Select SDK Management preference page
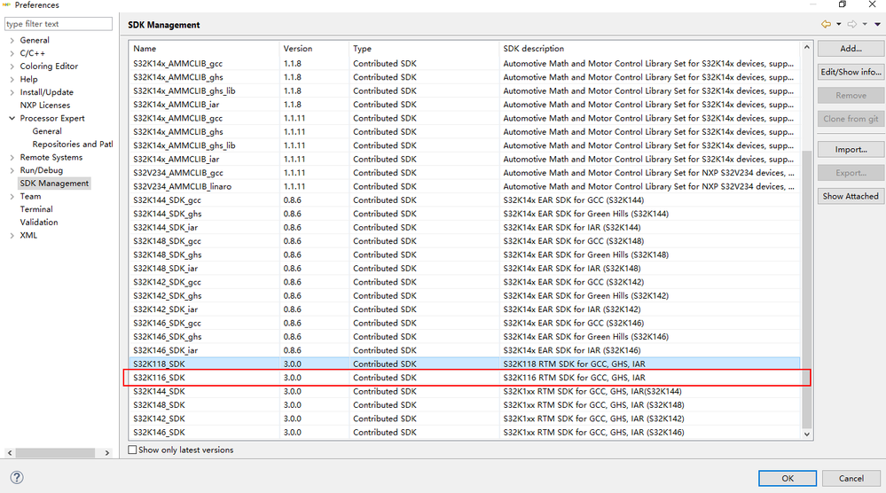The height and width of the screenshot is (493, 886). coord(54,183)
